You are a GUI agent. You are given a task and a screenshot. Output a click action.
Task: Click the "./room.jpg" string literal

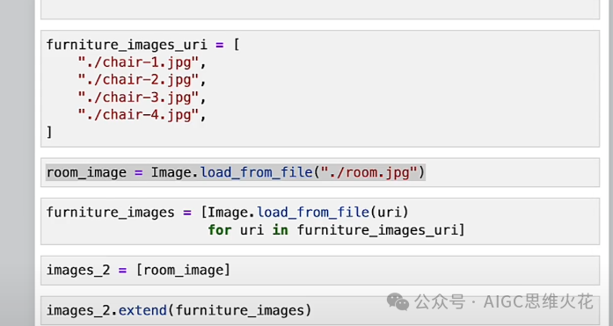(369, 172)
